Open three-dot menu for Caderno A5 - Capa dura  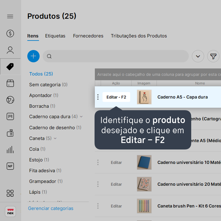pos(98,97)
